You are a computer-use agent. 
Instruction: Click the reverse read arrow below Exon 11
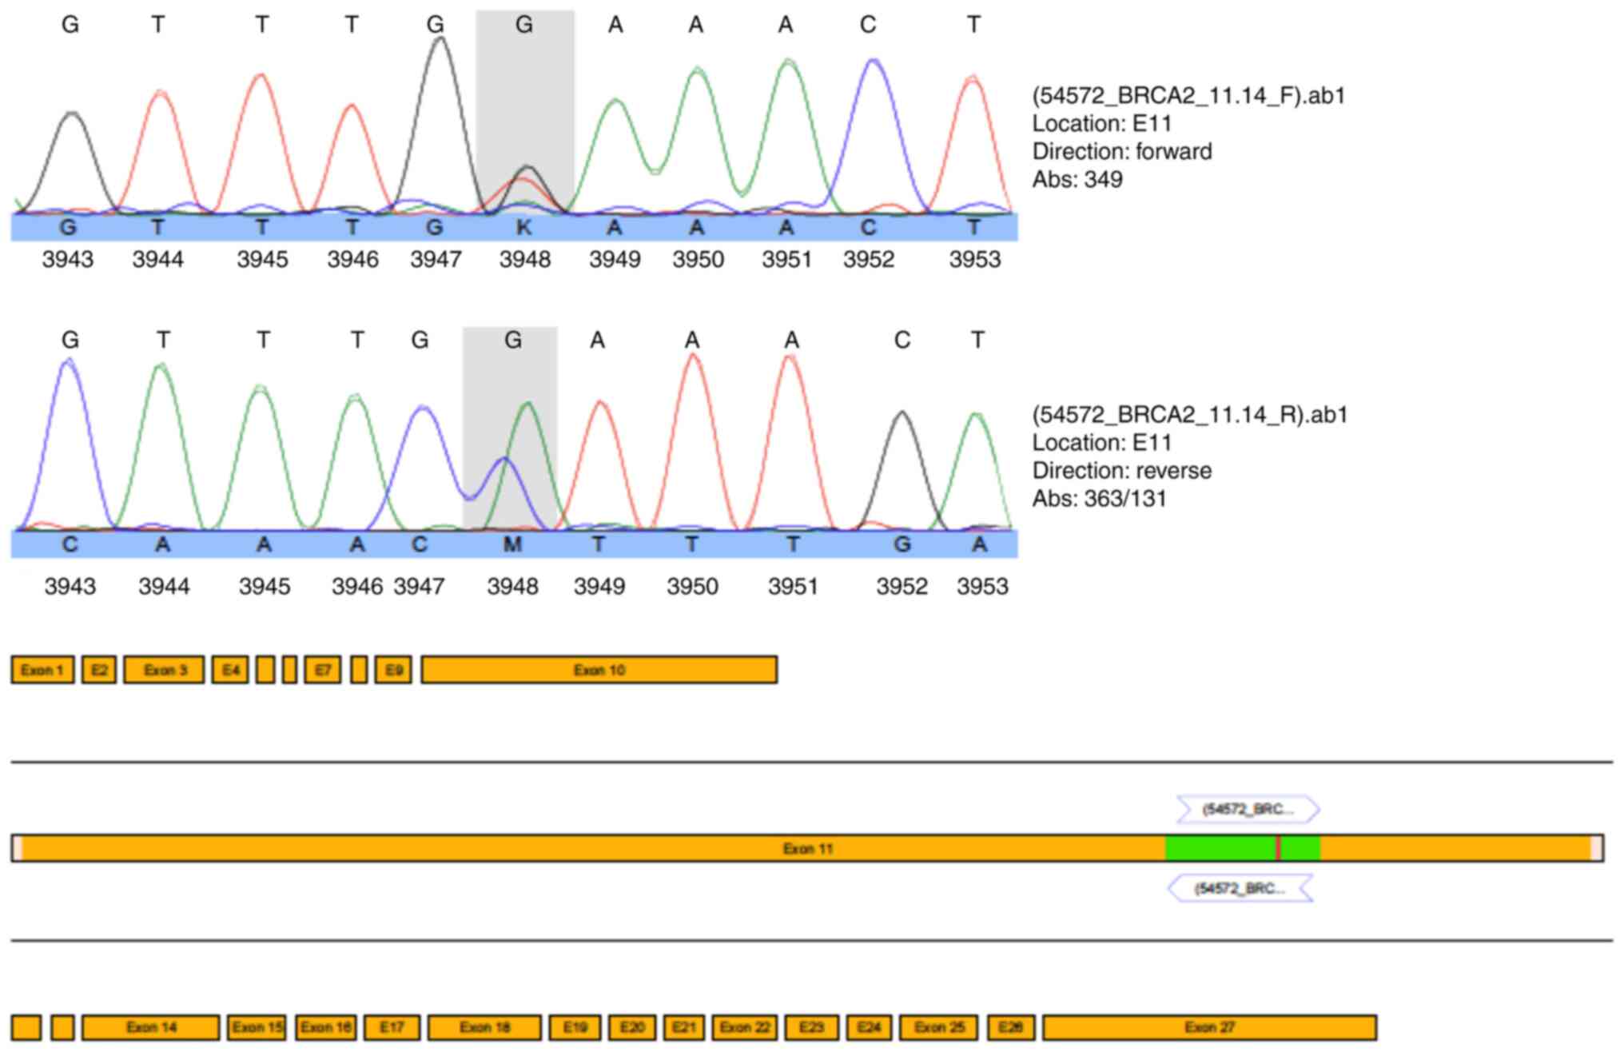[1240, 888]
